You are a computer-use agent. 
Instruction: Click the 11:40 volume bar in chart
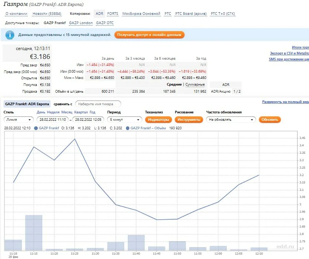136,243
